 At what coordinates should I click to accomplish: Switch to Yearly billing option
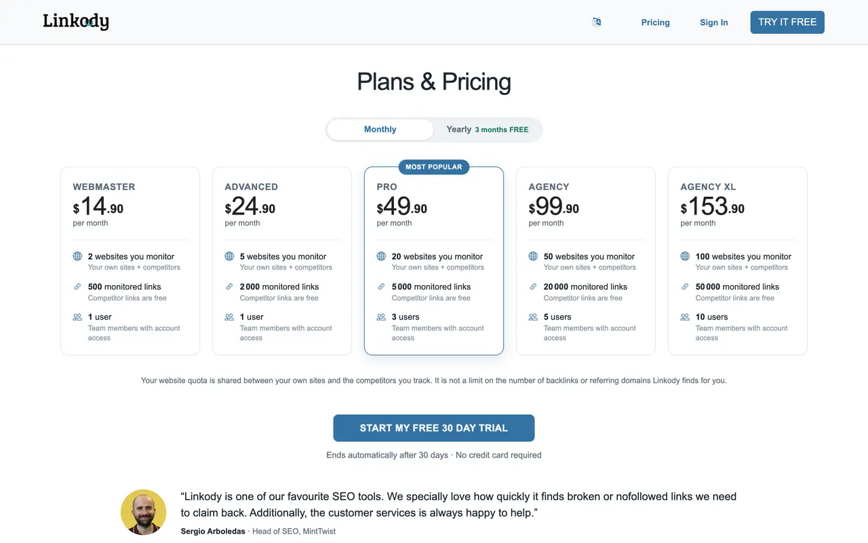coord(488,130)
